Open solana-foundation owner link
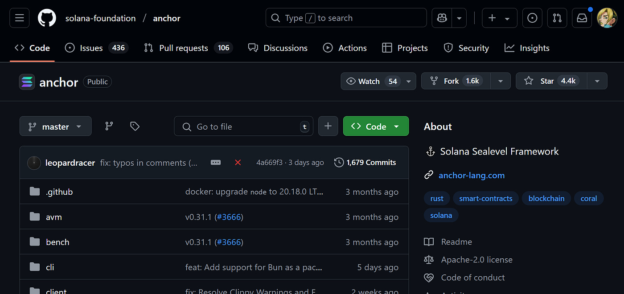 pos(100,18)
